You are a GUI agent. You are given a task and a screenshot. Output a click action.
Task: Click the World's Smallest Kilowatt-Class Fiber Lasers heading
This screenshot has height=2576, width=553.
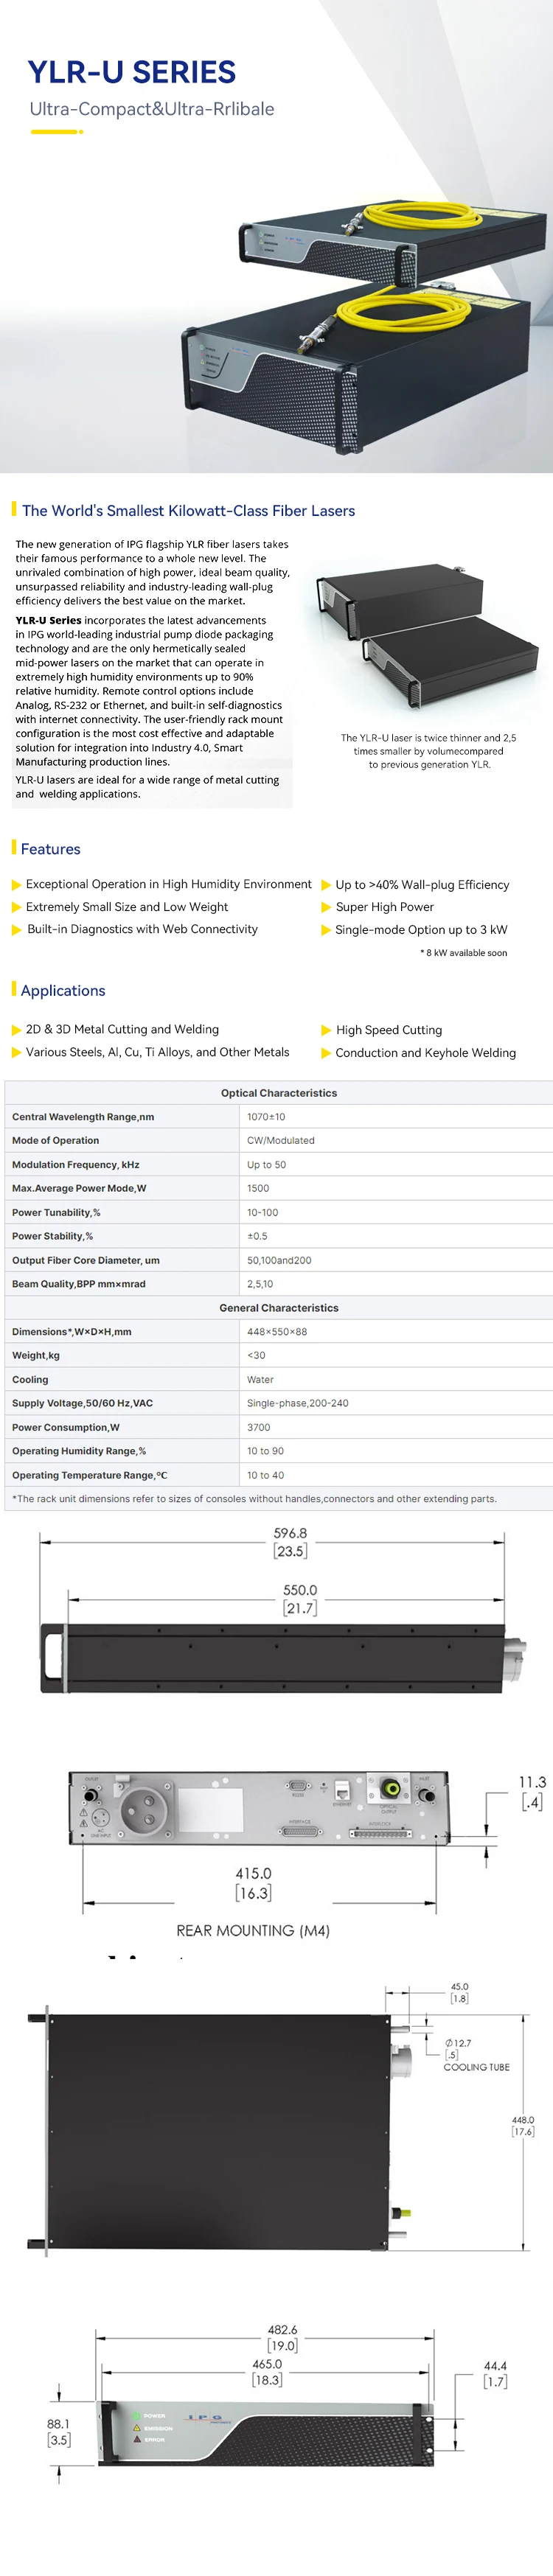[188, 511]
